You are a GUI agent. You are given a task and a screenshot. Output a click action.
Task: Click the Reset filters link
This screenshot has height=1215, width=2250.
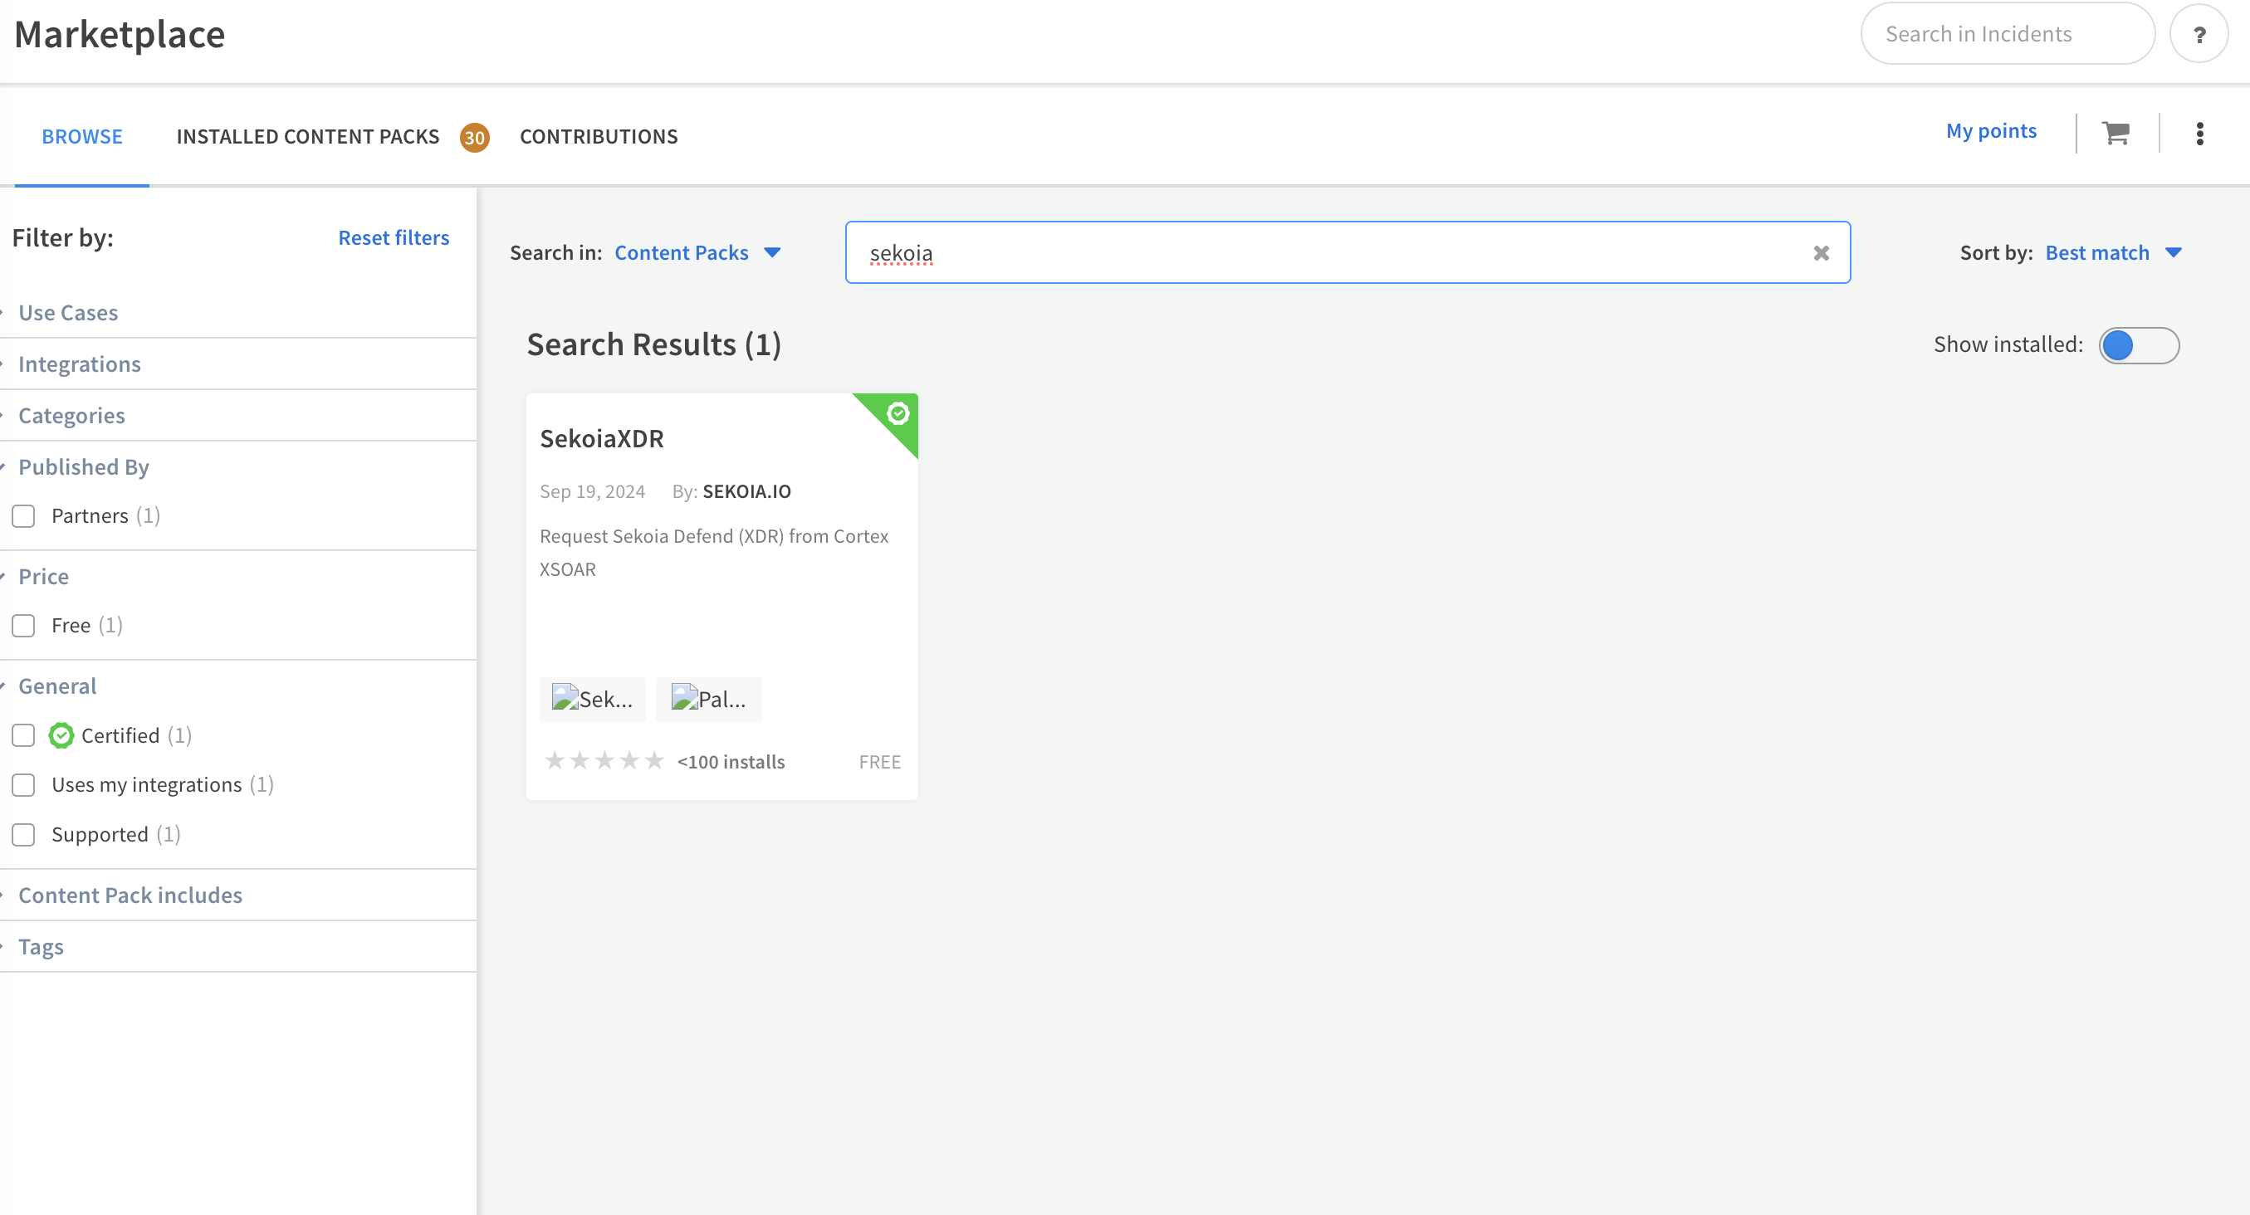click(394, 237)
